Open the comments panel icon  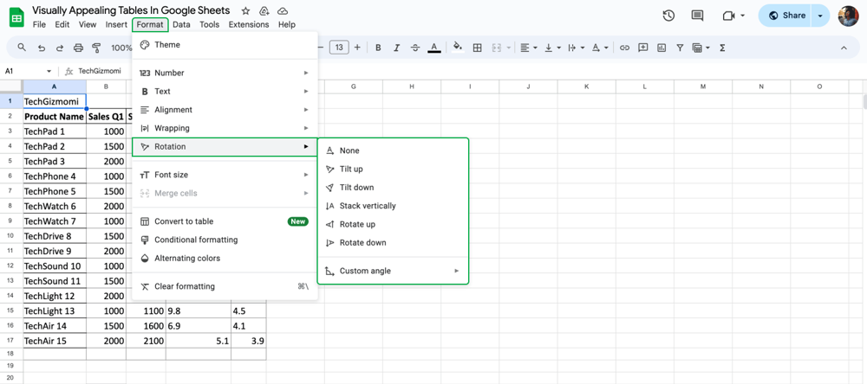[x=697, y=16]
